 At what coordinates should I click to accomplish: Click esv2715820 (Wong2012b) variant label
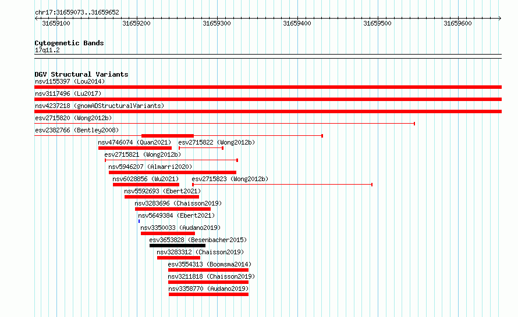73,118
